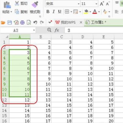
Task: Select column C header
Action: point(62,37)
